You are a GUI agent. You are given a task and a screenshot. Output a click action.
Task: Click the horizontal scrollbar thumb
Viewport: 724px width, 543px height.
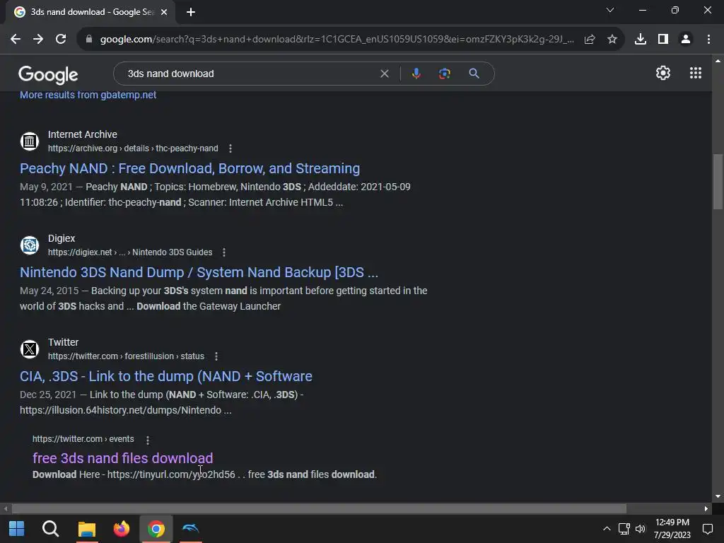click(x=319, y=508)
